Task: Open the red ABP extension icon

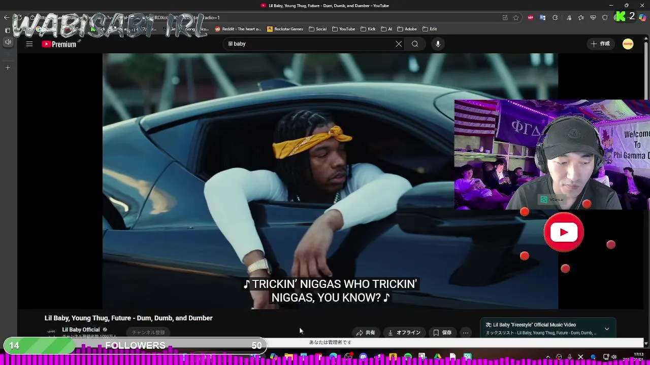Action: (x=530, y=17)
